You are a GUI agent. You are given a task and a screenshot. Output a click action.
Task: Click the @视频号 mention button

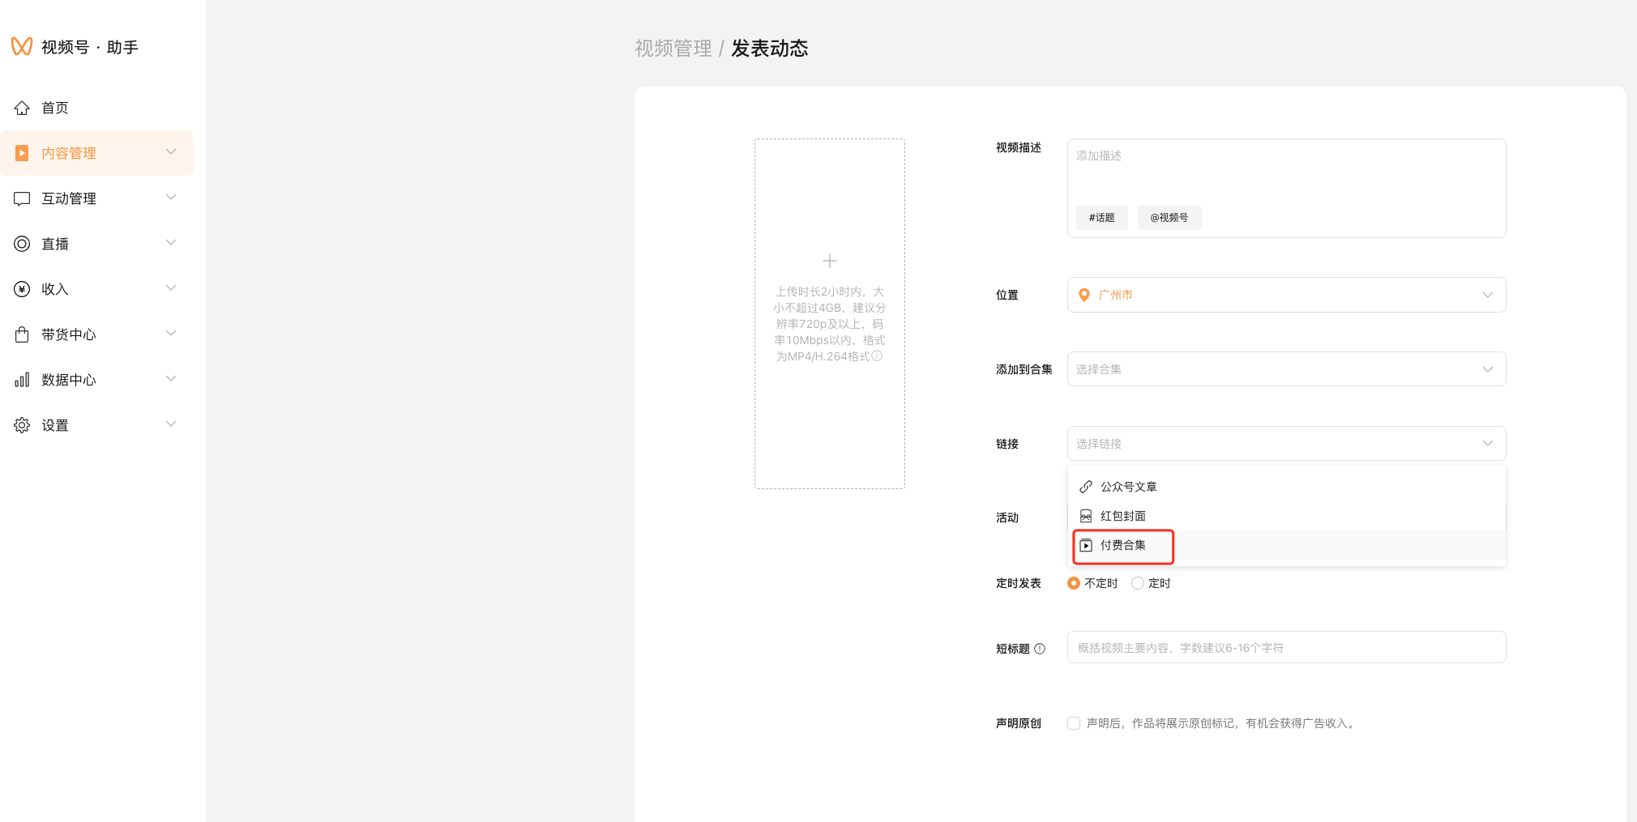pyautogui.click(x=1169, y=218)
